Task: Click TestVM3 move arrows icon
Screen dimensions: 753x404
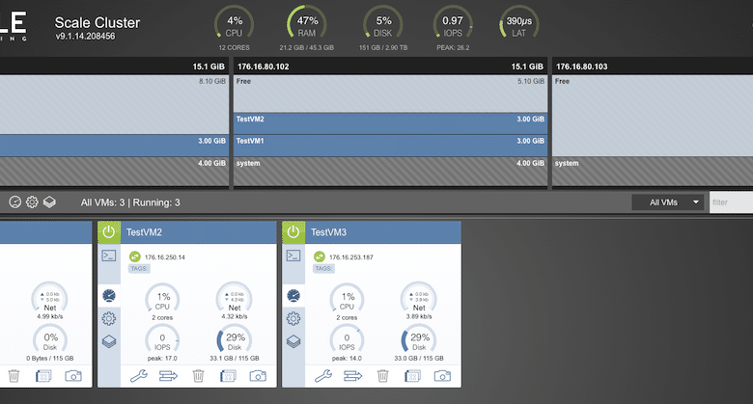Action: pos(353,376)
